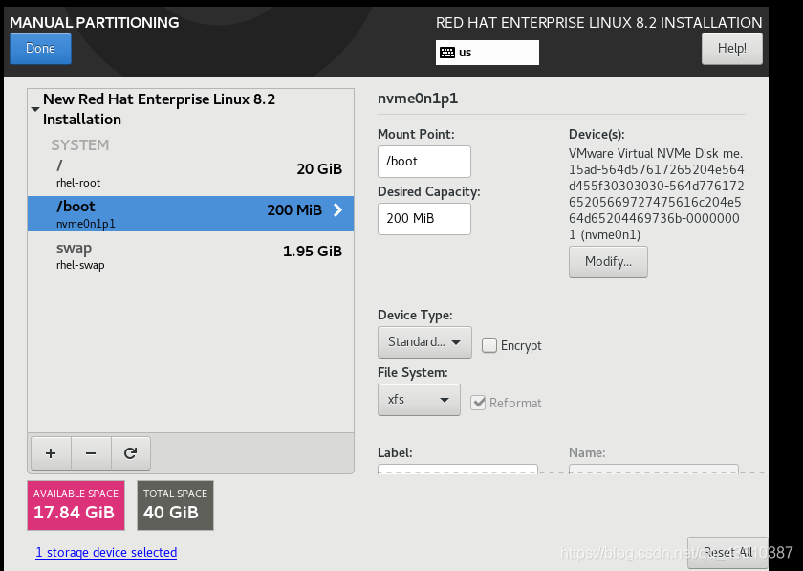Toggle the Reformat checkbox
Image resolution: width=803 pixels, height=571 pixels.
point(478,403)
